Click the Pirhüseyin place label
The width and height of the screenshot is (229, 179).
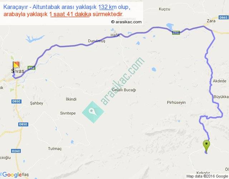[176, 102]
